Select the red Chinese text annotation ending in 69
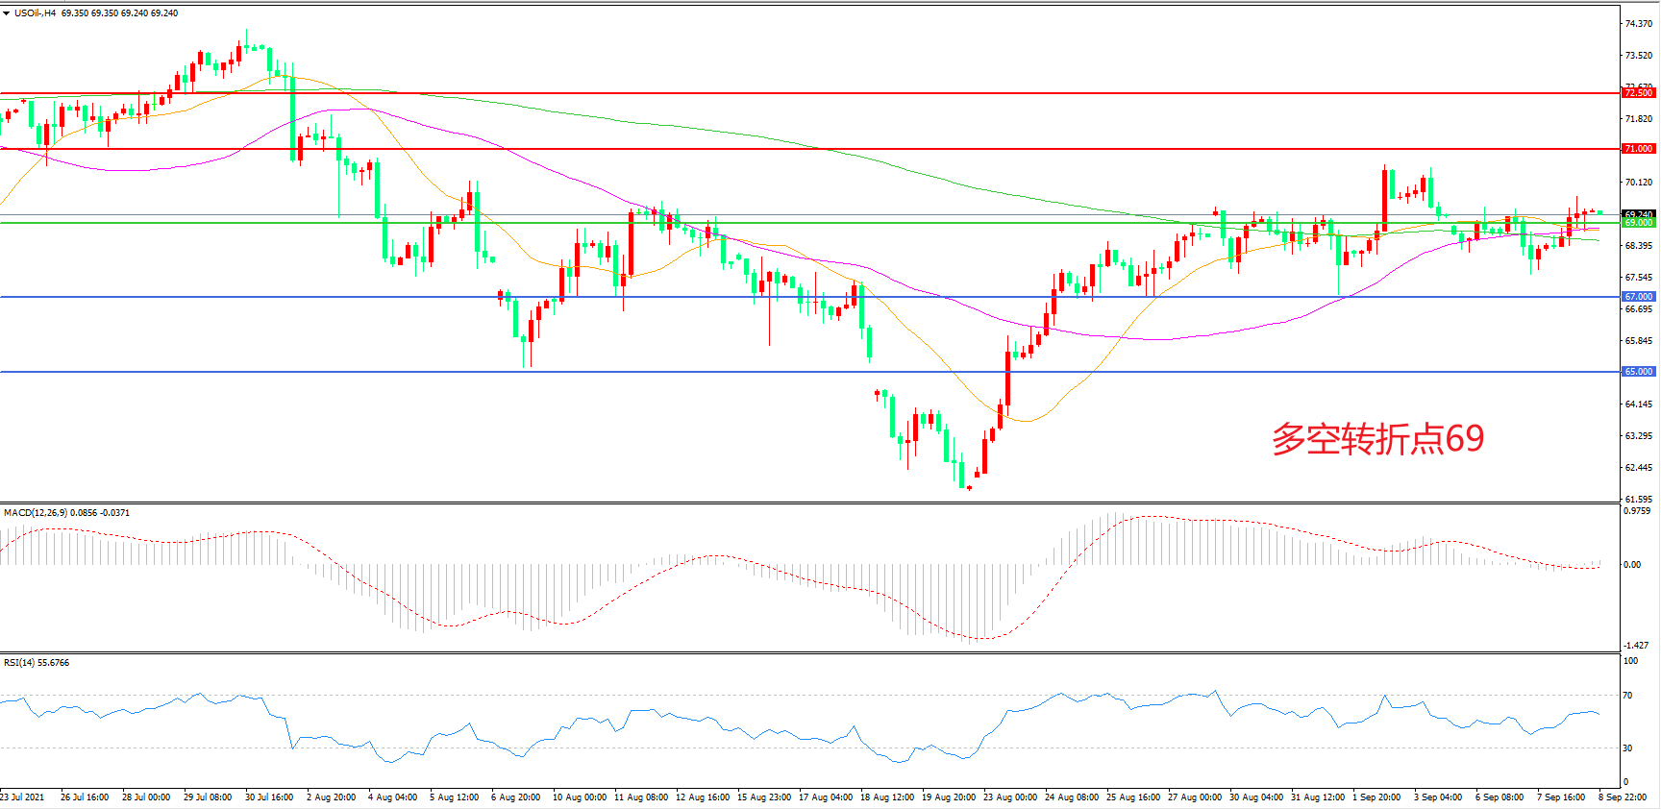Viewport: 1661px width, 809px height. (1377, 439)
